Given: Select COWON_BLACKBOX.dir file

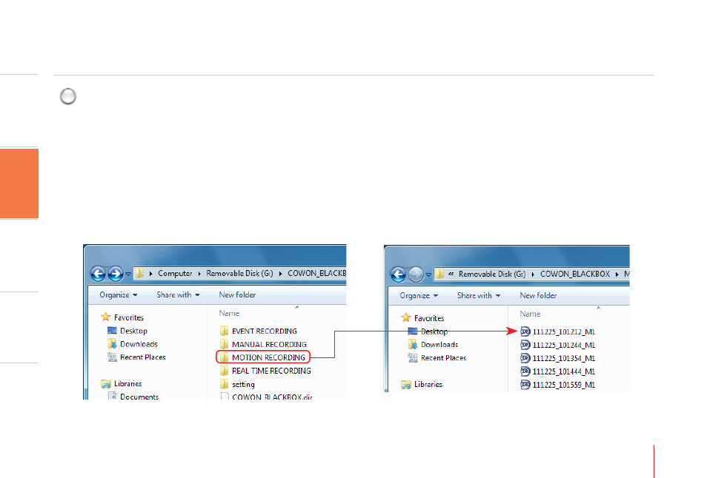Looking at the screenshot, I should pyautogui.click(x=266, y=397).
